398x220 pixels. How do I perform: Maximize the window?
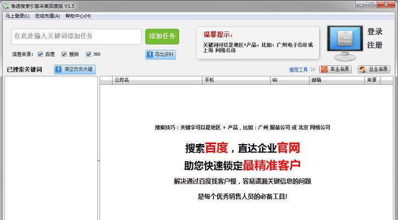[372, 4]
